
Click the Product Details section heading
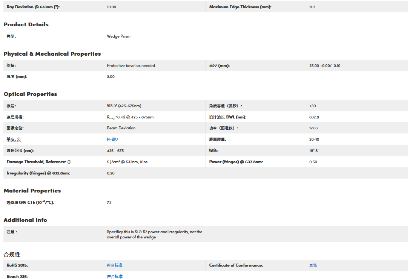(26, 24)
